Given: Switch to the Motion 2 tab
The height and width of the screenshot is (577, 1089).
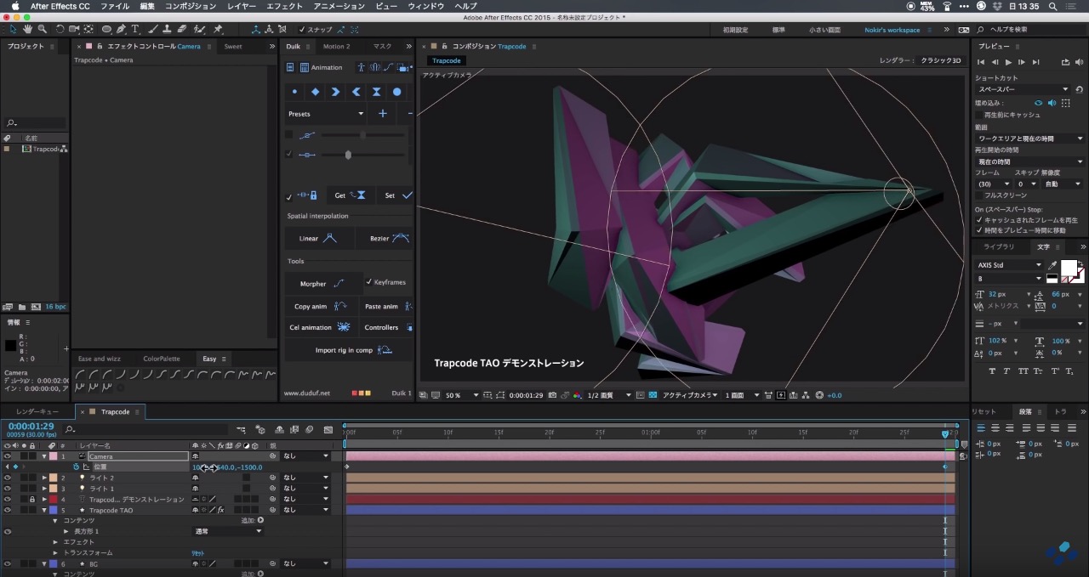Looking at the screenshot, I should point(336,47).
